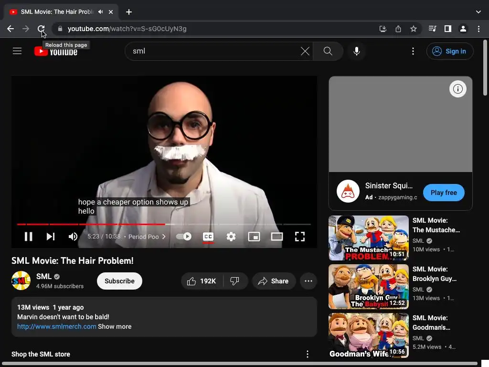Toggle the autoplay switch
Viewport: 489px width, 367px height.
point(184,237)
